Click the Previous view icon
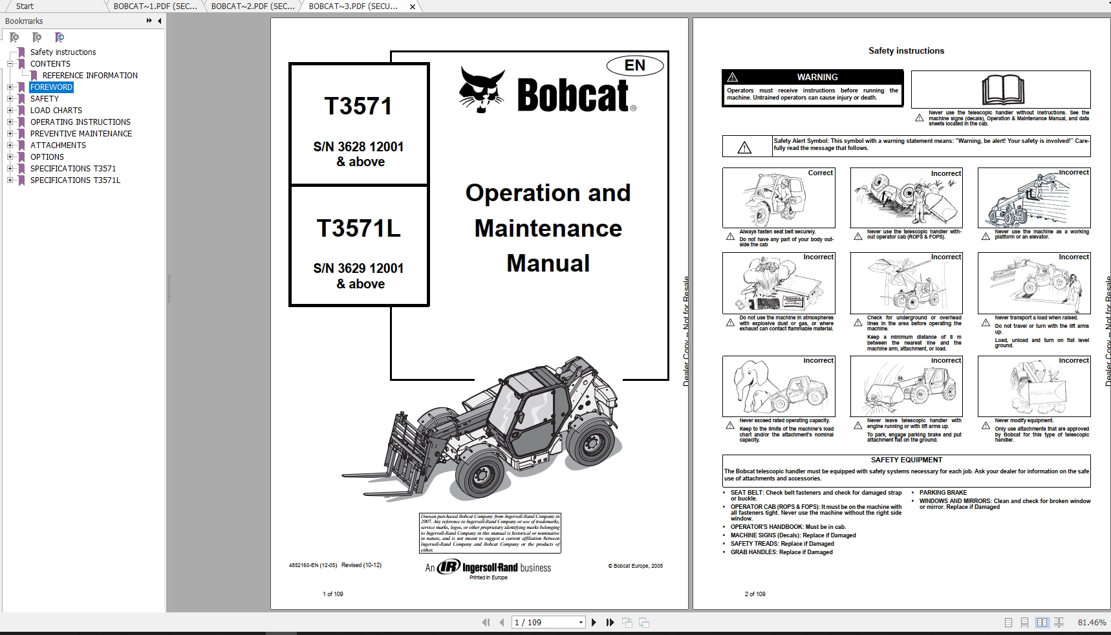The height and width of the screenshot is (635, 1111). pos(627,622)
